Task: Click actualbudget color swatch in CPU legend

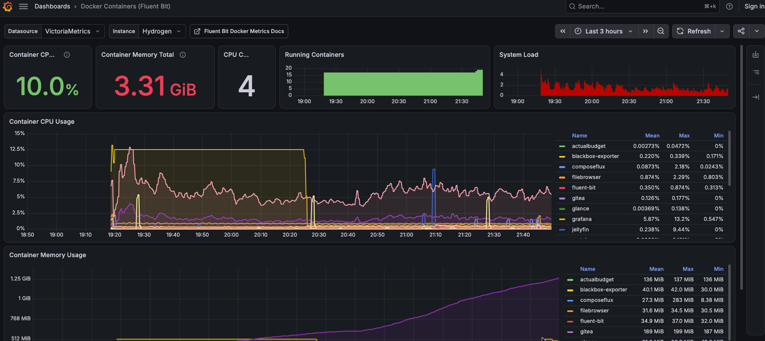Action: coord(562,146)
